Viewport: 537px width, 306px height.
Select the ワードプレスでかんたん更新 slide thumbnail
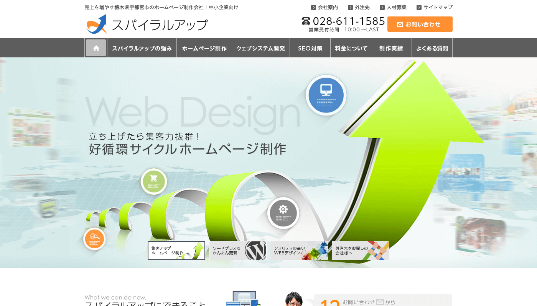coord(238,251)
